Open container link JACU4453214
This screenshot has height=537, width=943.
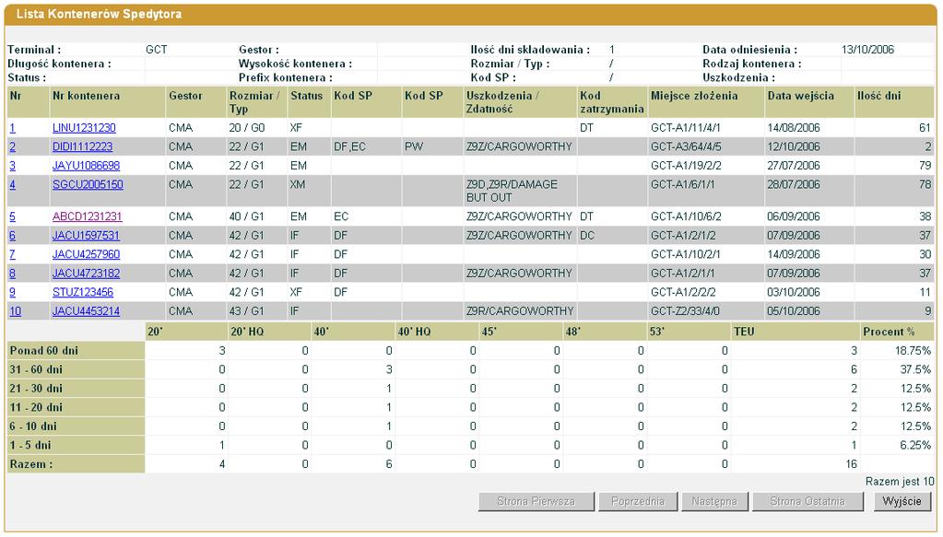point(86,311)
